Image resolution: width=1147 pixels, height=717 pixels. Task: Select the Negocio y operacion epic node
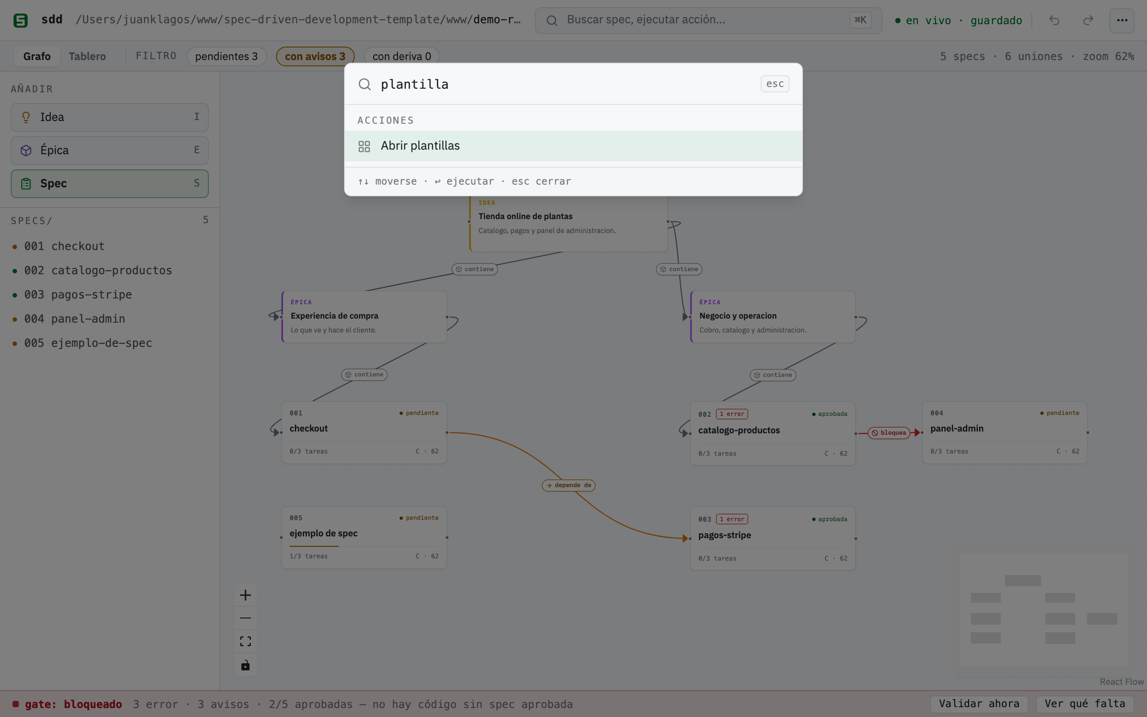click(772, 317)
